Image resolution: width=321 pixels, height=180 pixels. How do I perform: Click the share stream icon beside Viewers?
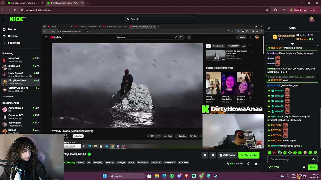point(248,163)
